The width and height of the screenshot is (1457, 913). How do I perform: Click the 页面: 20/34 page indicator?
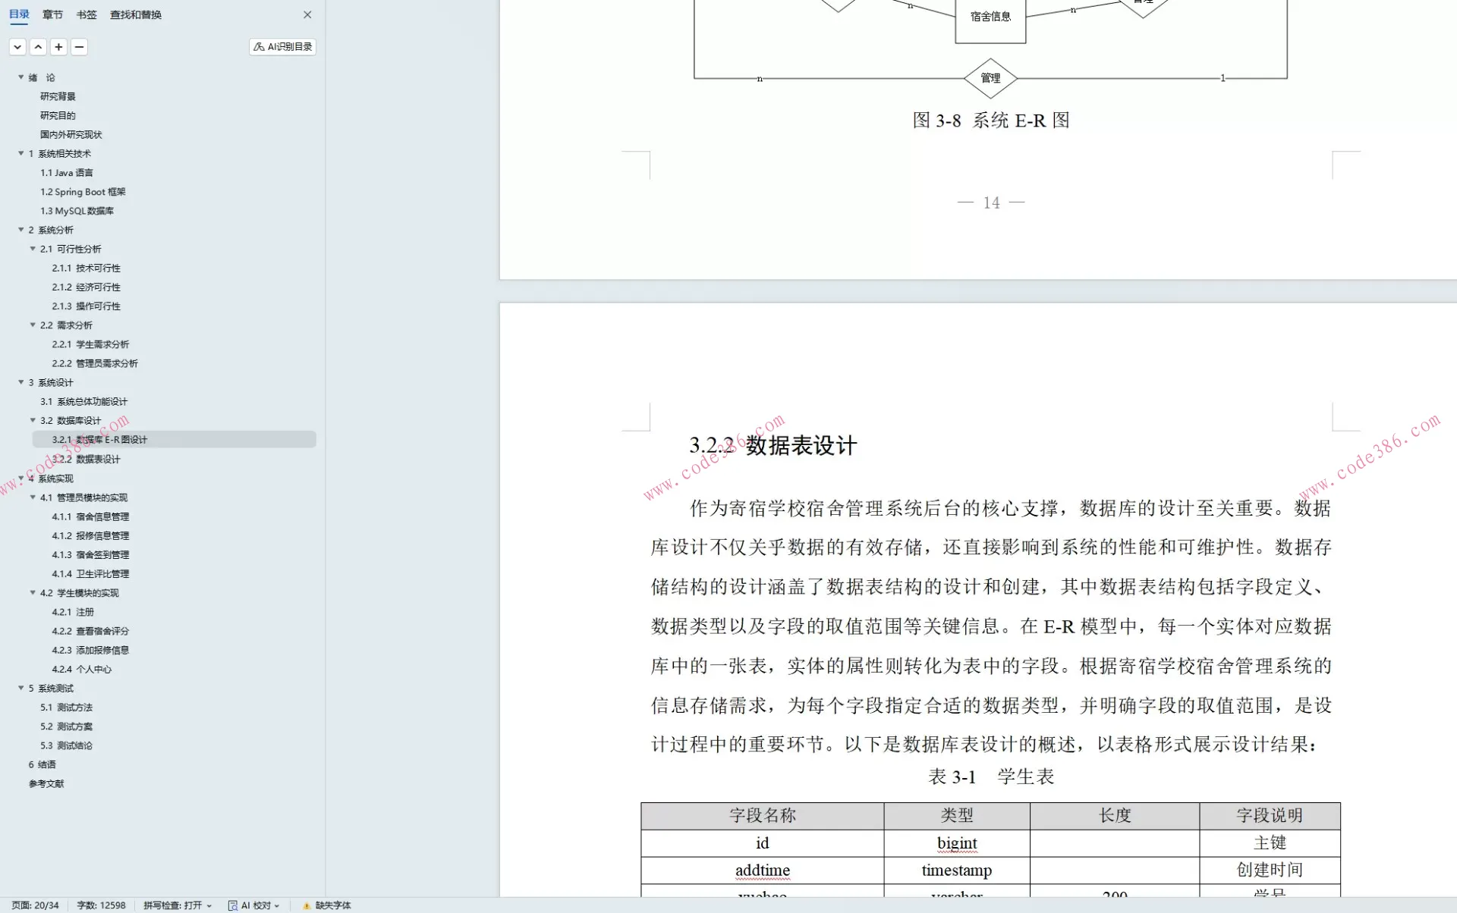coord(35,905)
